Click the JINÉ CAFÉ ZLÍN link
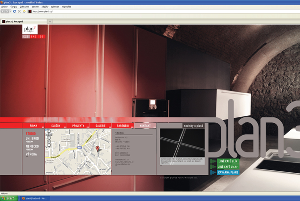300x201 pixels. pos(228,161)
